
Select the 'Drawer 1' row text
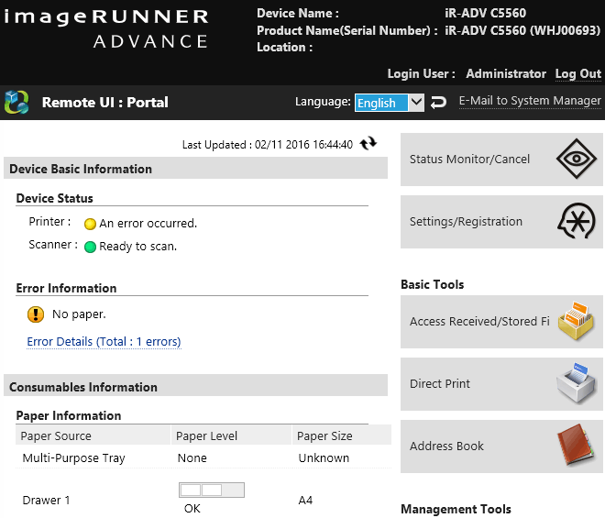pyautogui.click(x=47, y=501)
